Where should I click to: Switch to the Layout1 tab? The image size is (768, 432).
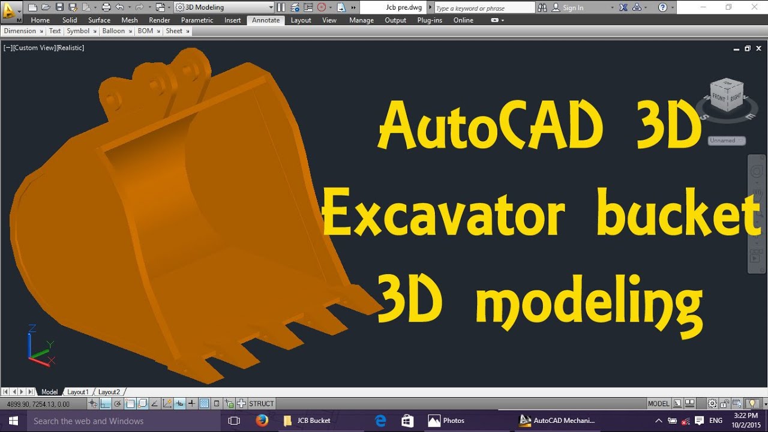(78, 392)
